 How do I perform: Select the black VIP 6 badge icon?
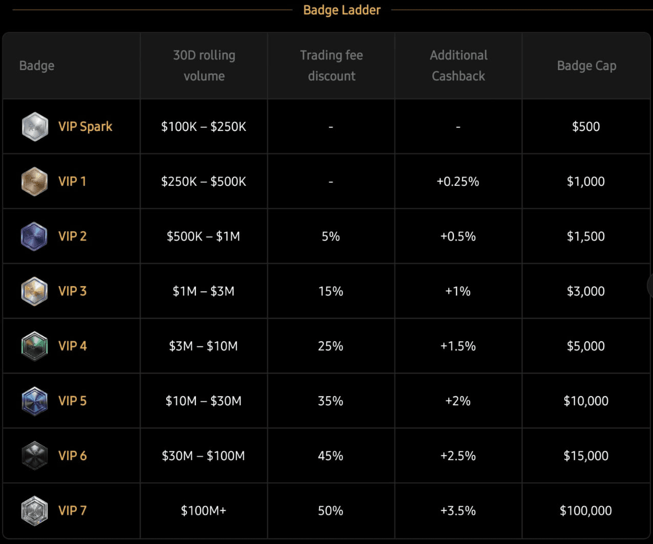(35, 455)
